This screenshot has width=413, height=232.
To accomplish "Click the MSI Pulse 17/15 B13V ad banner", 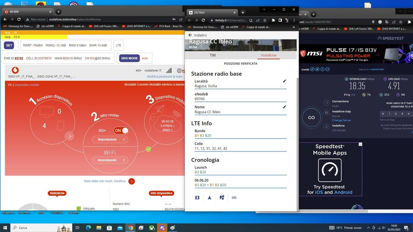I will click(356, 54).
